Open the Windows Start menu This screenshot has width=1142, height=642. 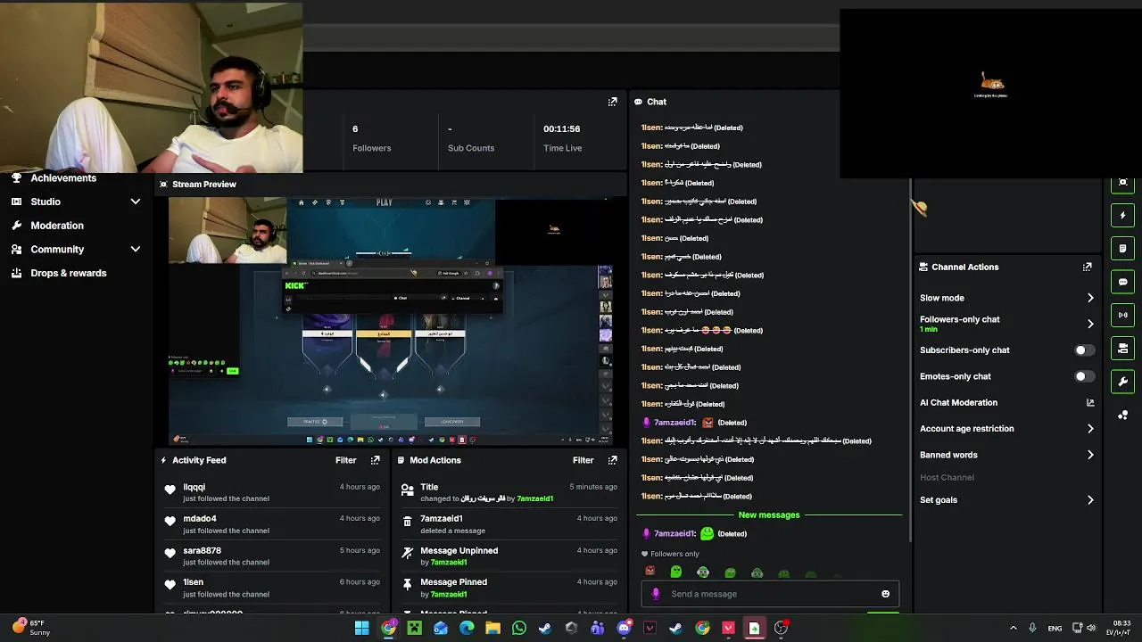tap(361, 628)
